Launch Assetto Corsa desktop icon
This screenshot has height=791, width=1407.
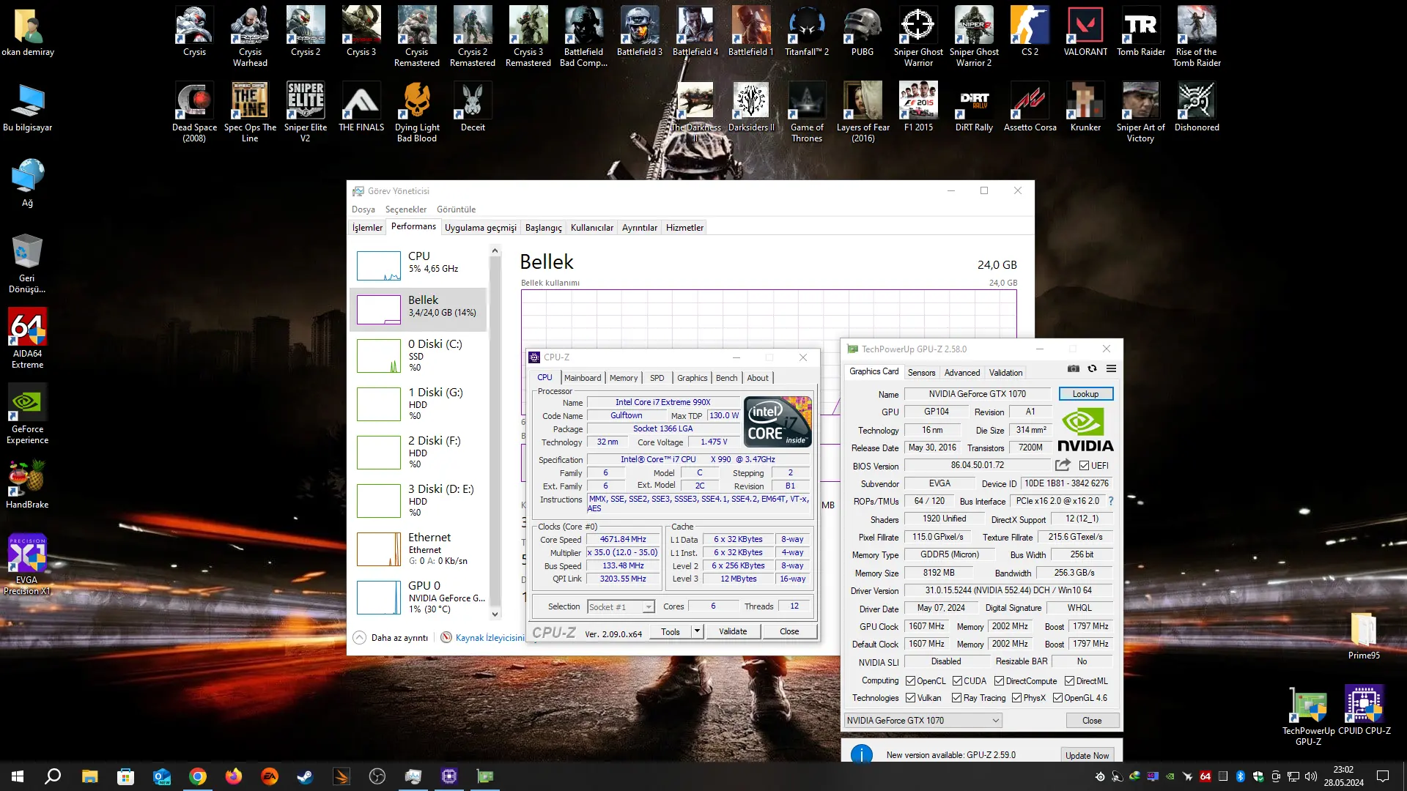pos(1030,107)
